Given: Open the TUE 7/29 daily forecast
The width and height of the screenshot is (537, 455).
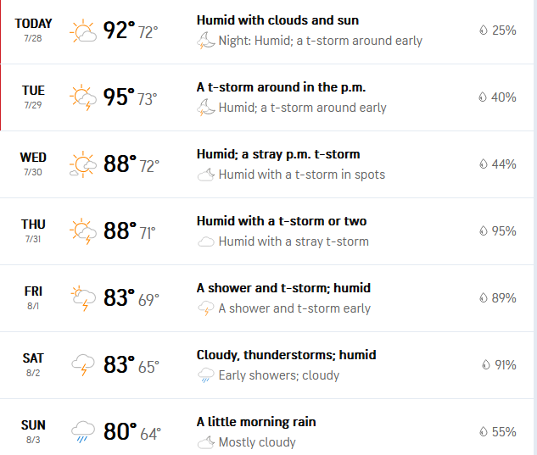Looking at the screenshot, I should pyautogui.click(x=266, y=97).
